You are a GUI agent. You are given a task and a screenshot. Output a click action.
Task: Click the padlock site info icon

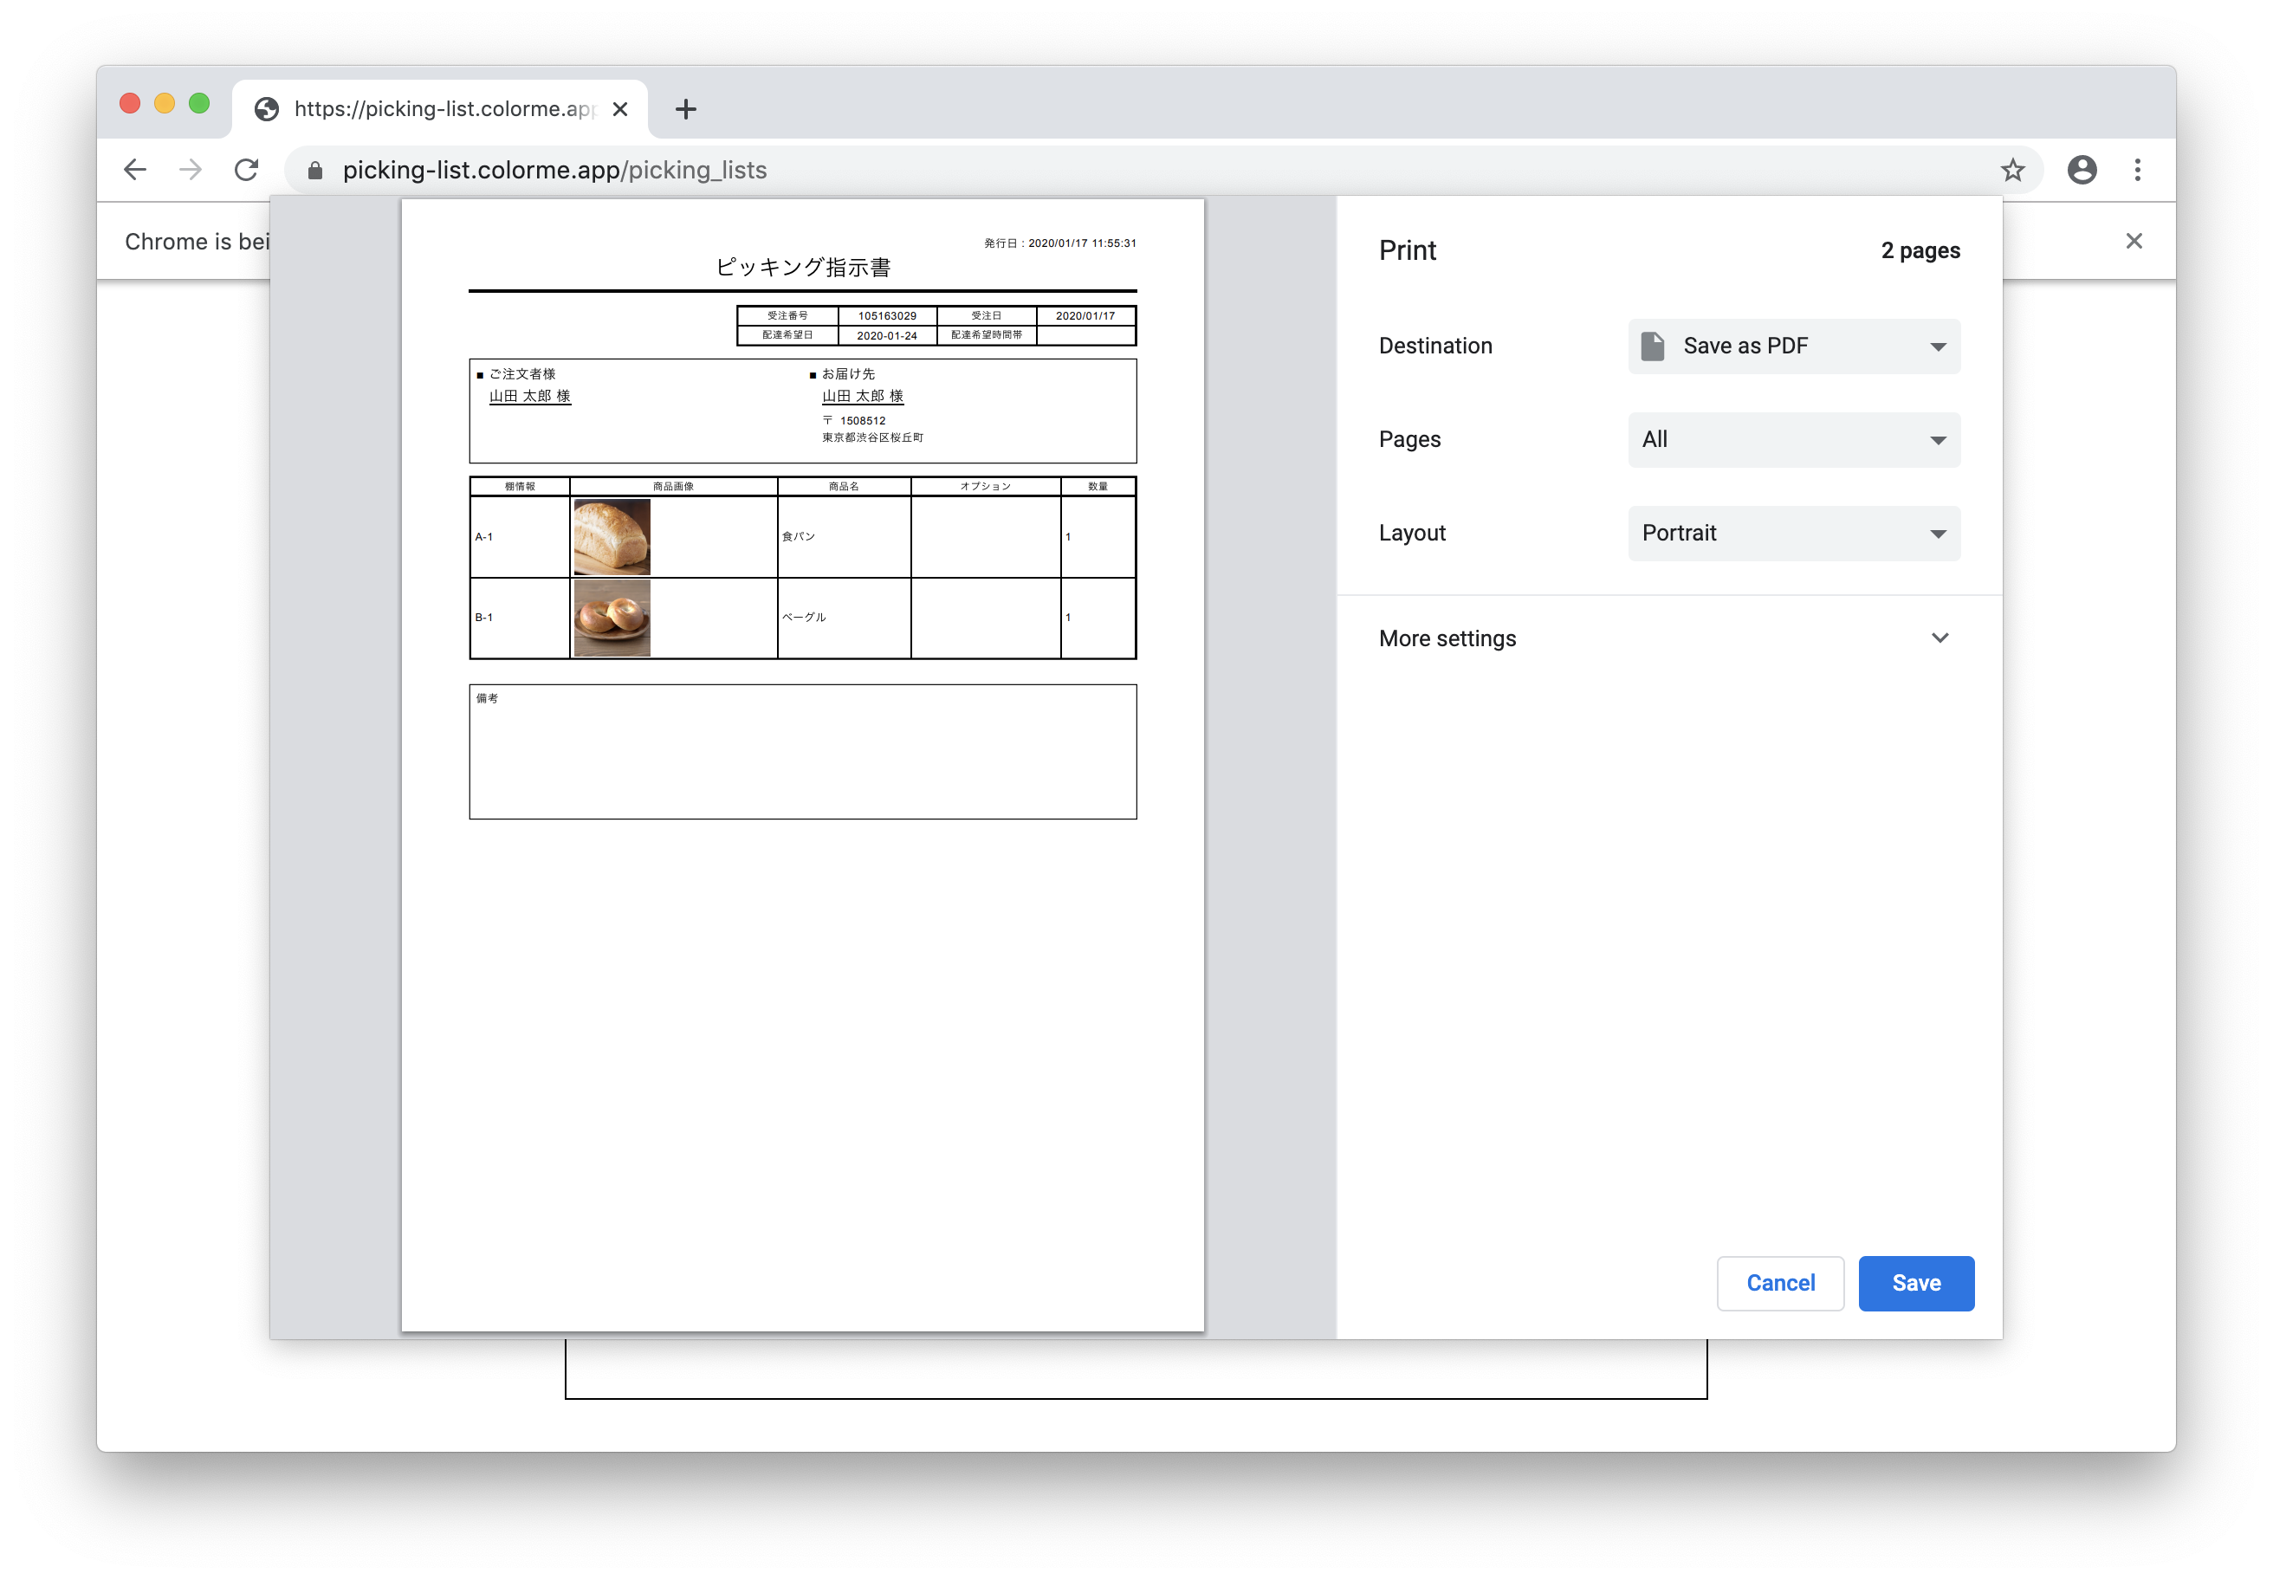click(x=314, y=171)
